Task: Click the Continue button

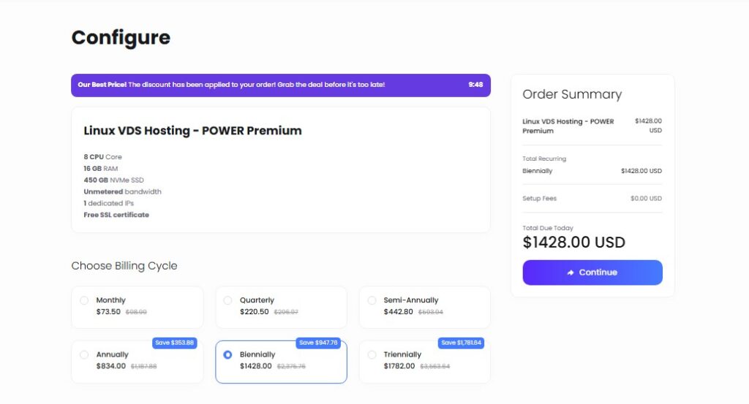Action: click(592, 272)
